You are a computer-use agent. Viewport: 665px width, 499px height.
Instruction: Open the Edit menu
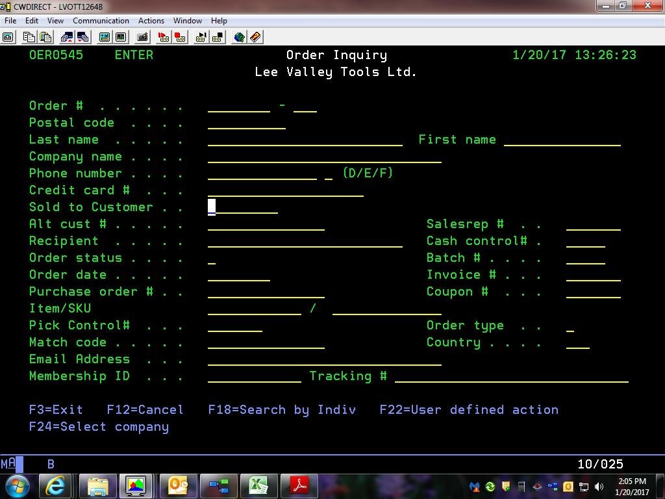tap(32, 20)
